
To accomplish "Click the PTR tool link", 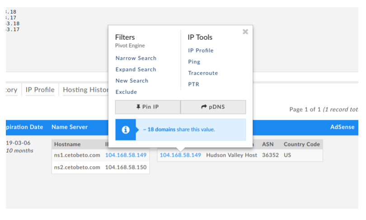I will click(194, 84).
